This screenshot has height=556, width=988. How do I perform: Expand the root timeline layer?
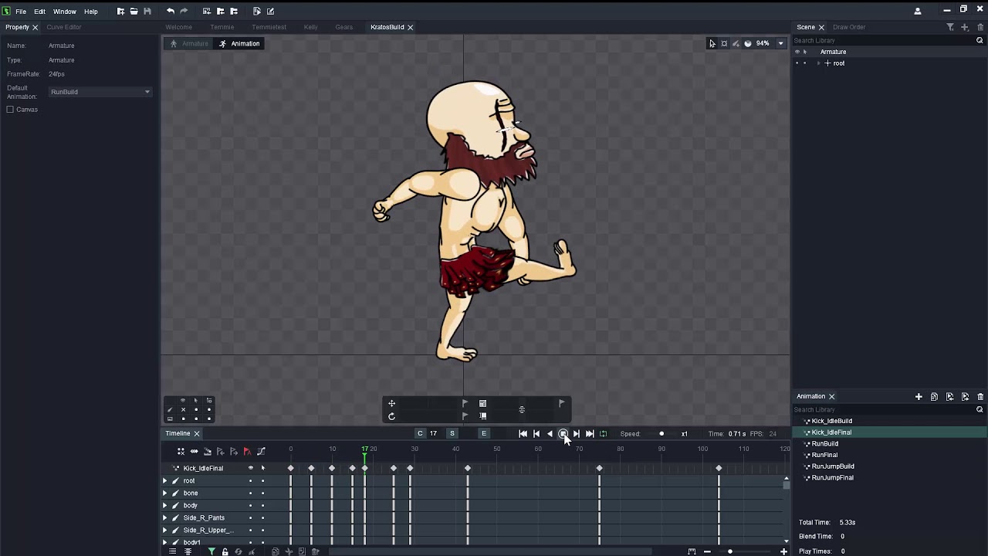point(164,481)
